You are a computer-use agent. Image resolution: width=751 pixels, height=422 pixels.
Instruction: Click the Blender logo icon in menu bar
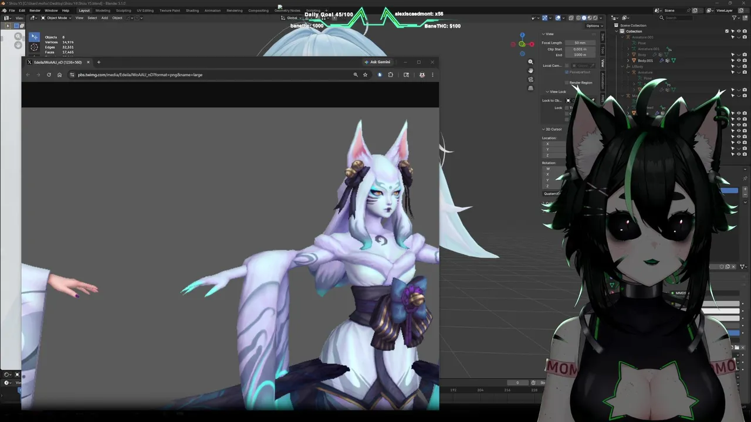tap(4, 10)
